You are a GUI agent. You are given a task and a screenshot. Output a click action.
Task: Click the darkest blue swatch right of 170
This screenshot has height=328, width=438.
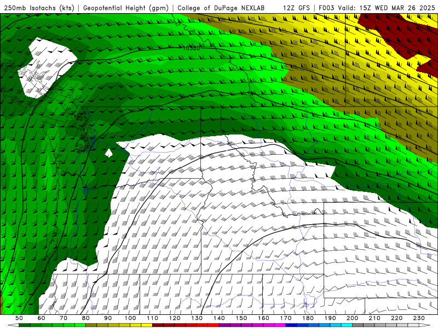coord(291,325)
